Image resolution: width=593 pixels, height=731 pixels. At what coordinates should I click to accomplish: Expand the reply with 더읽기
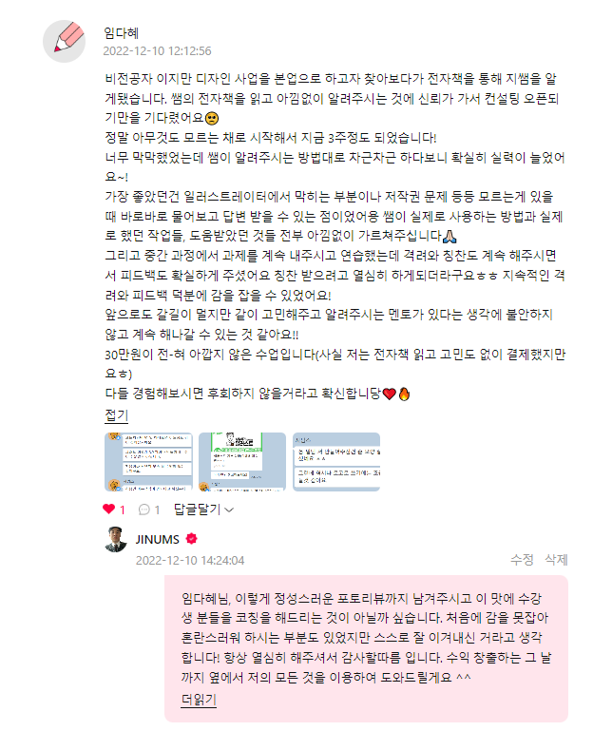click(x=199, y=700)
